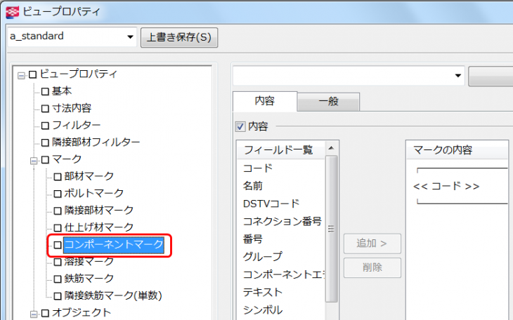
Task: Select 基本 in the tree
Action: coord(62,91)
